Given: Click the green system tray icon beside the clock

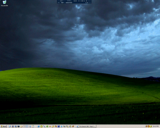Looking at the screenshot, I should (x=151, y=127).
